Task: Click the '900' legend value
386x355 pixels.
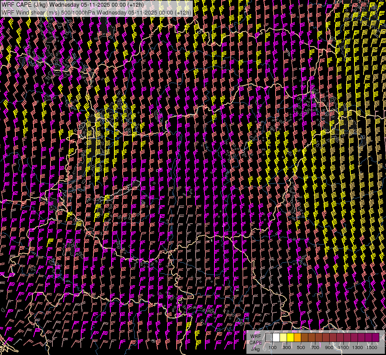Action: coord(329,348)
